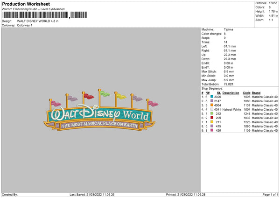280x198 pixels.
Task: Click thread code 1137
Action: (x=247, y=105)
